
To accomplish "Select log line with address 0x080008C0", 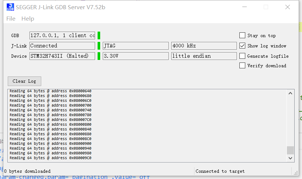I will coord(50,139).
